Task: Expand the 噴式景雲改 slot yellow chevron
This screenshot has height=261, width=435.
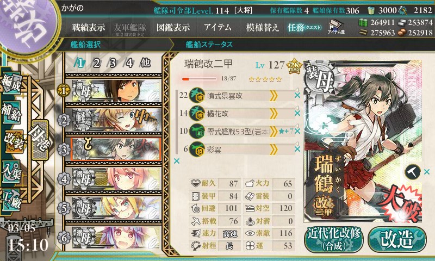Action: 274,96
